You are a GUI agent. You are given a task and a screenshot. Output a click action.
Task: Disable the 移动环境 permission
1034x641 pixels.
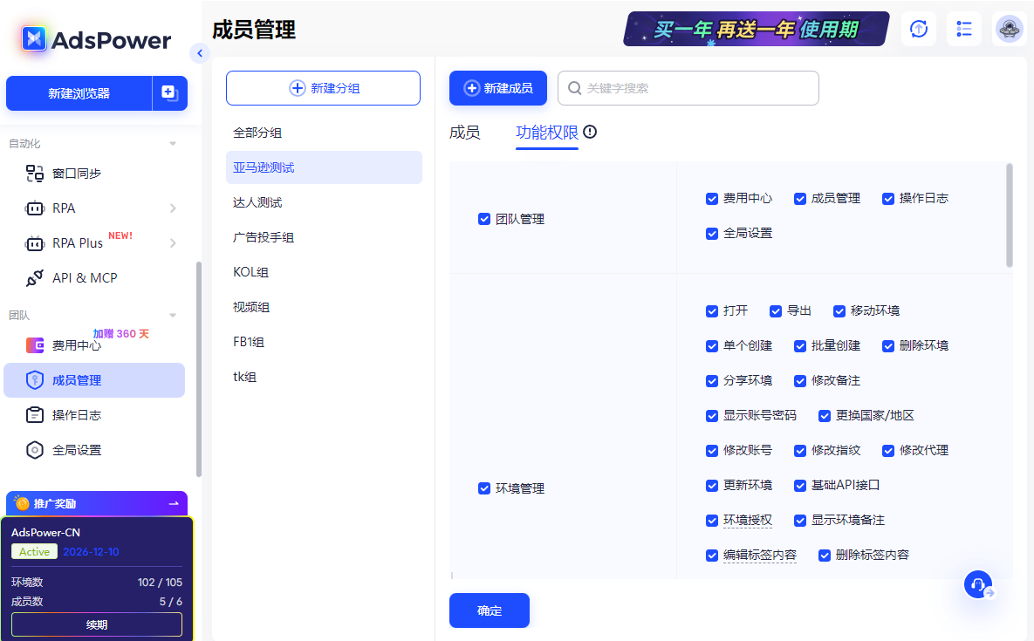[x=839, y=310]
